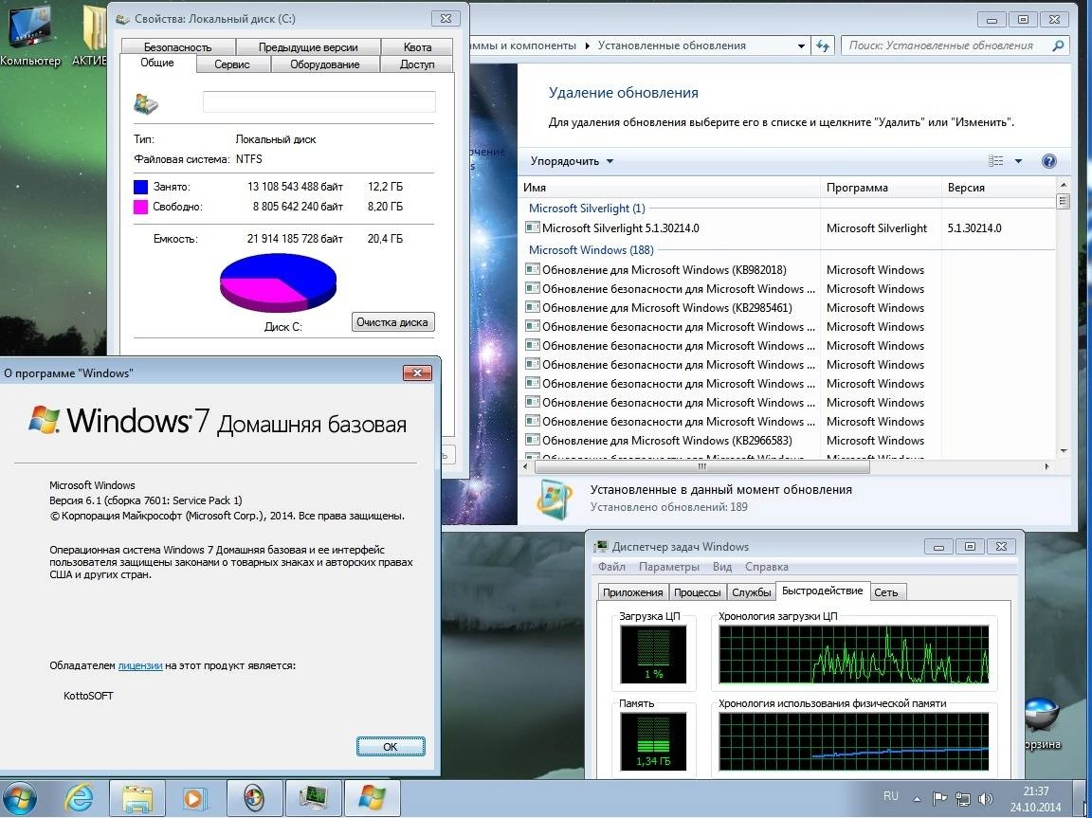Select Microsoft Silverlight 5.1.30214.0 update row
Screen dimensions: 1092x818
[790, 228]
